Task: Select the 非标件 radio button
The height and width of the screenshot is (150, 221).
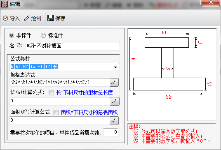Action: pyautogui.click(x=12, y=35)
